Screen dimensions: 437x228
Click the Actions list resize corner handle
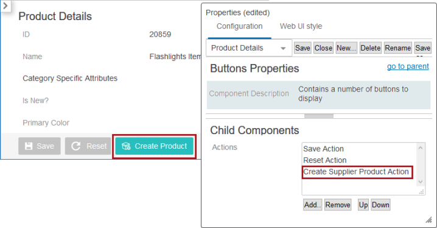point(421,191)
